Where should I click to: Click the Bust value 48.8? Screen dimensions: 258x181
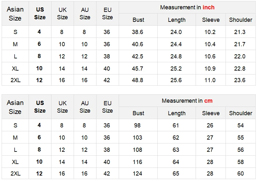pos(137,80)
